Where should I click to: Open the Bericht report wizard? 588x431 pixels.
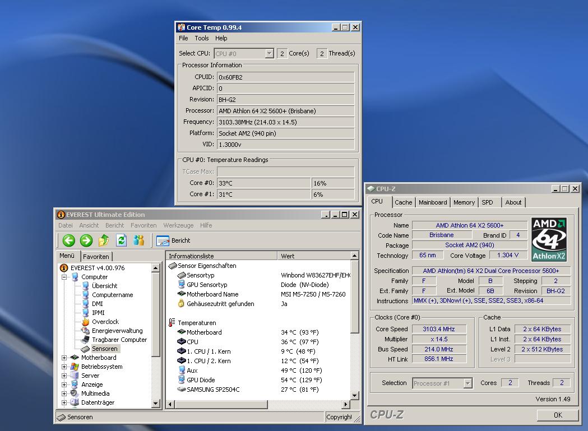[x=174, y=240]
